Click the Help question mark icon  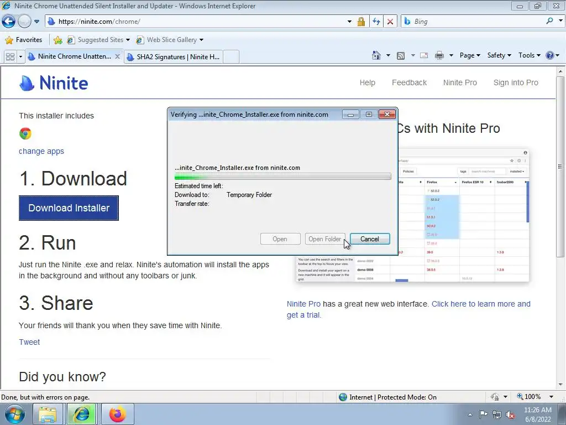tap(550, 55)
